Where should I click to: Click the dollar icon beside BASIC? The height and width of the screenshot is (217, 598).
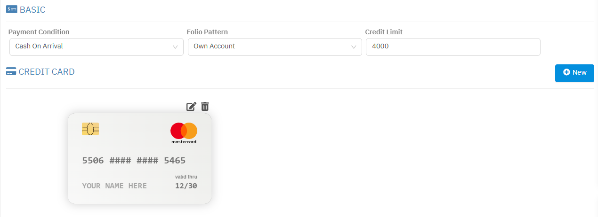pos(12,9)
